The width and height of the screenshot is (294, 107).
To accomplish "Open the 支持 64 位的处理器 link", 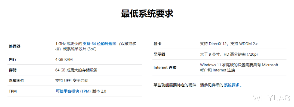I will 100,44.
